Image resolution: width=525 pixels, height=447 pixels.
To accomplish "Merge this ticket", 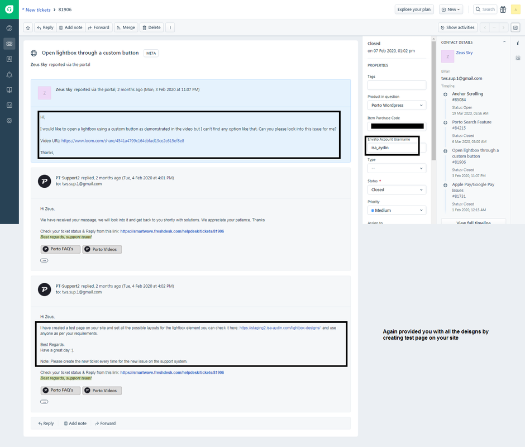I will pyautogui.click(x=126, y=27).
